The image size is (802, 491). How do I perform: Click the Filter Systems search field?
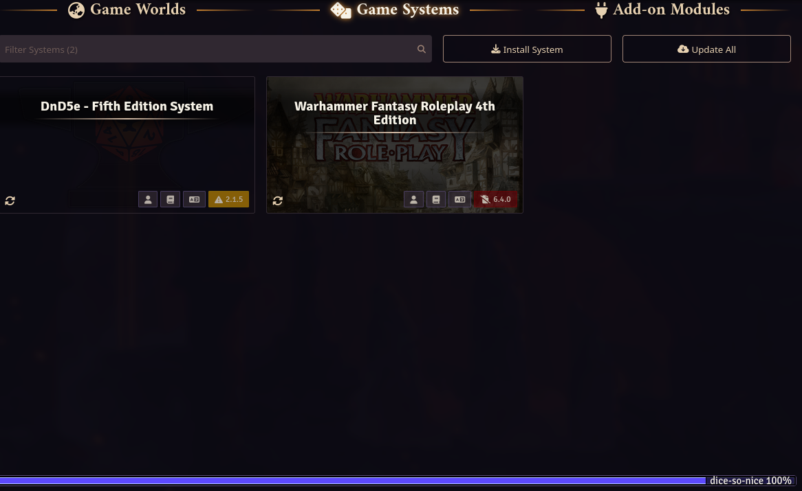pos(206,49)
